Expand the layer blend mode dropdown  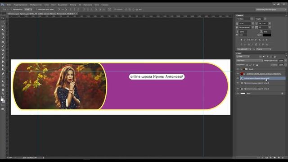(250, 61)
